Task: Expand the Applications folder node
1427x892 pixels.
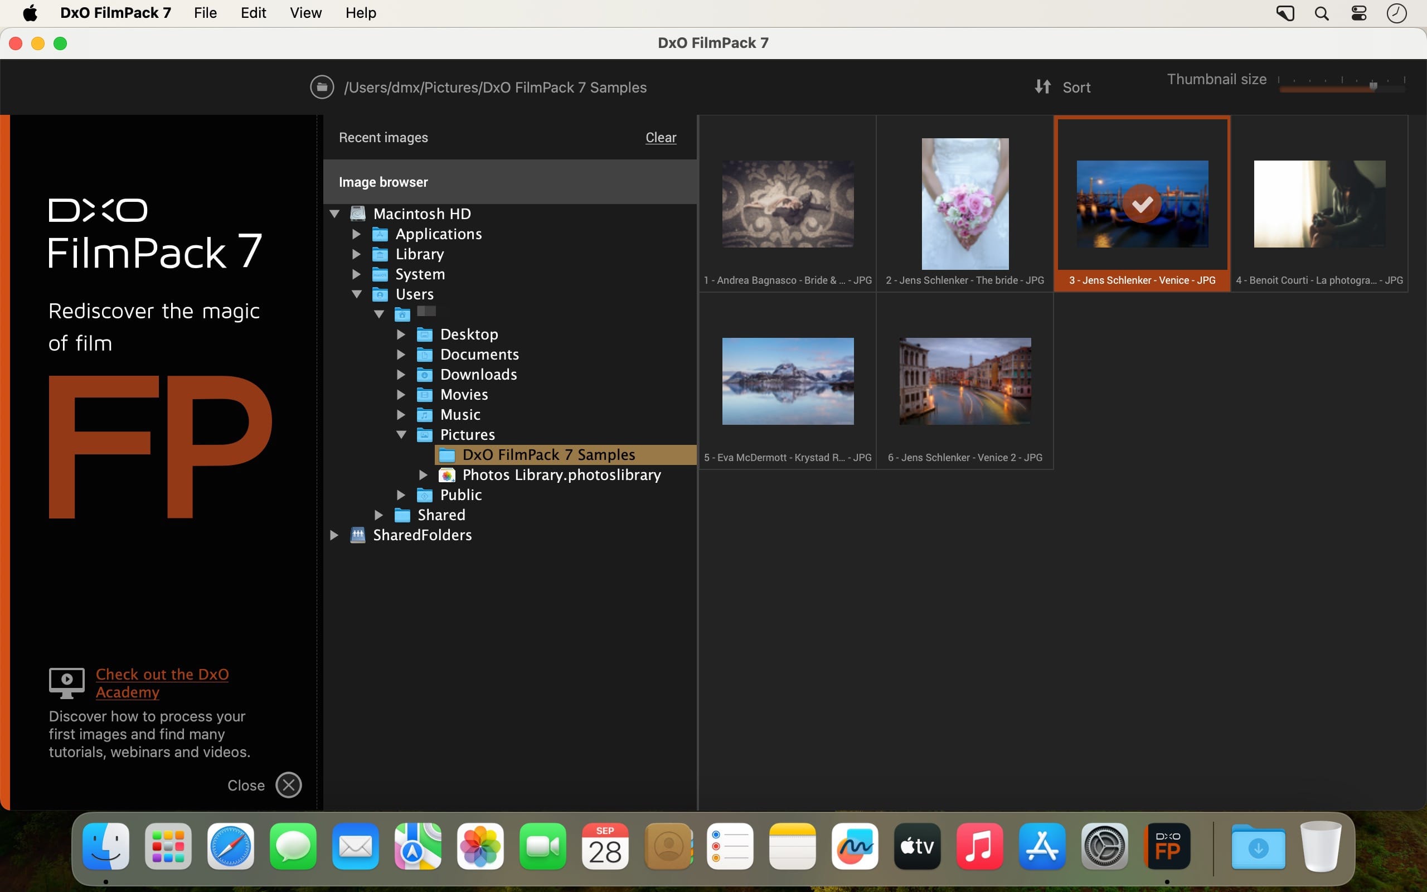Action: click(x=356, y=234)
